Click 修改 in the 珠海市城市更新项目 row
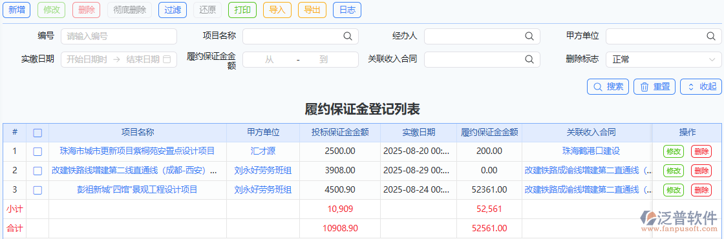This screenshot has height=239, width=724. pos(674,151)
